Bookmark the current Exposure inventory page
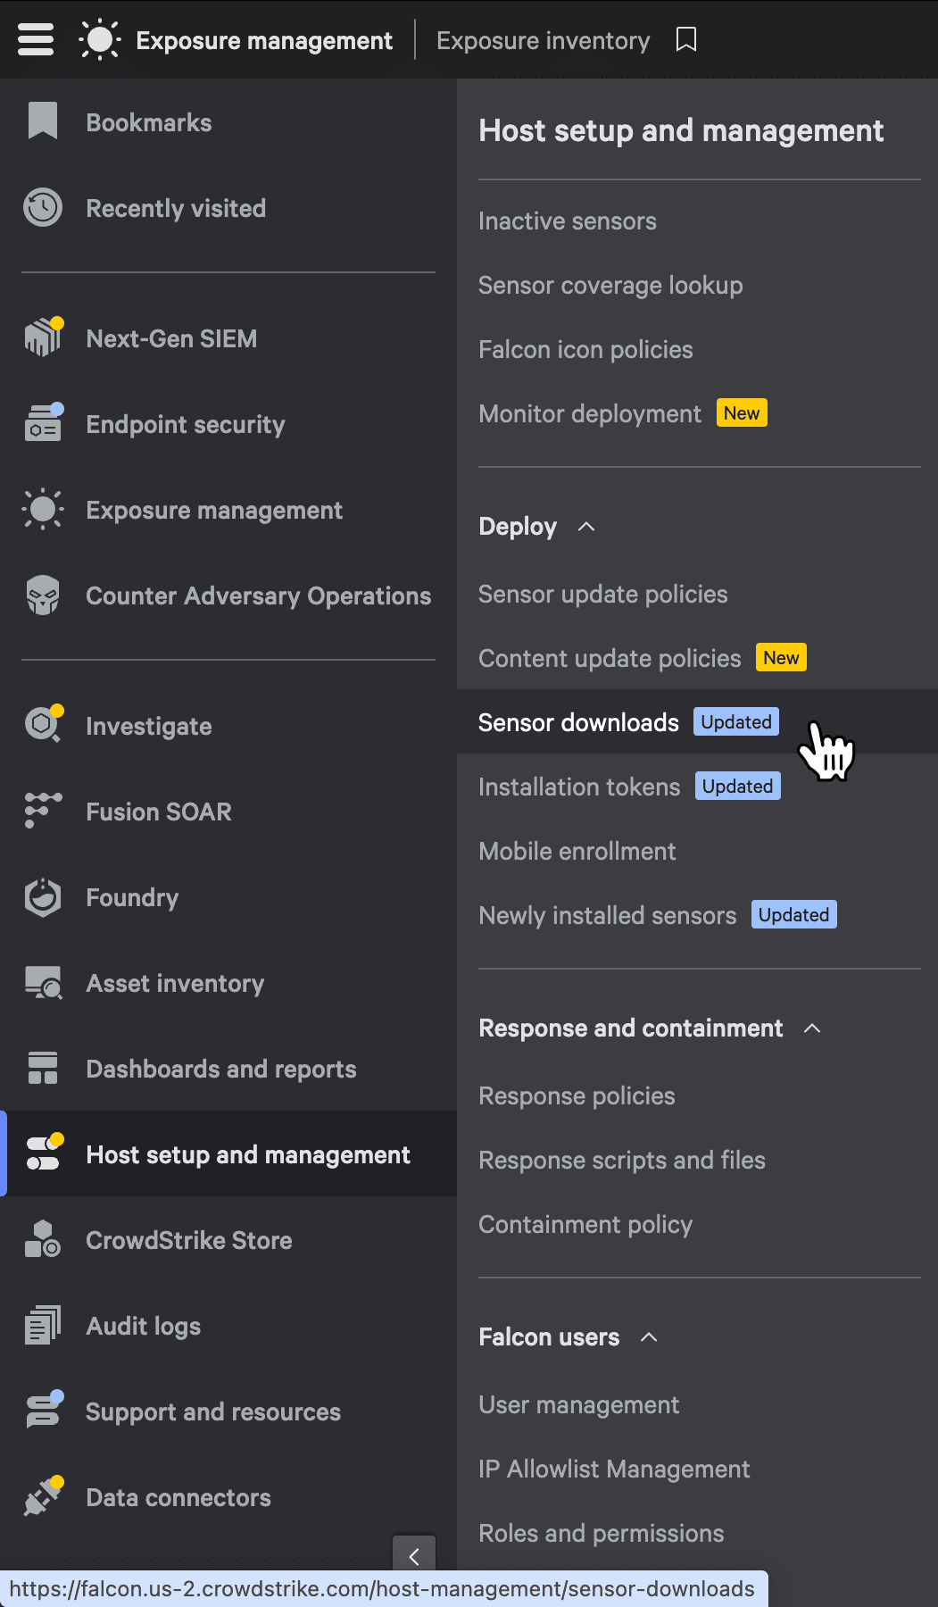 point(685,39)
